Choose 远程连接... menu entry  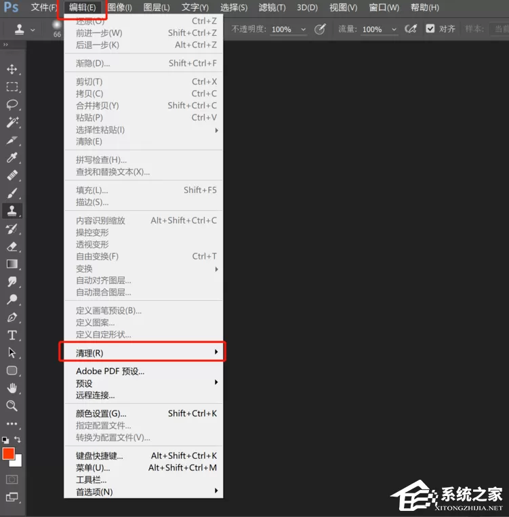[144, 395]
